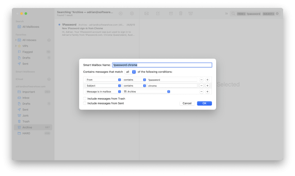
Task: Show more toolbar items via double chevron
Action: 226,13
